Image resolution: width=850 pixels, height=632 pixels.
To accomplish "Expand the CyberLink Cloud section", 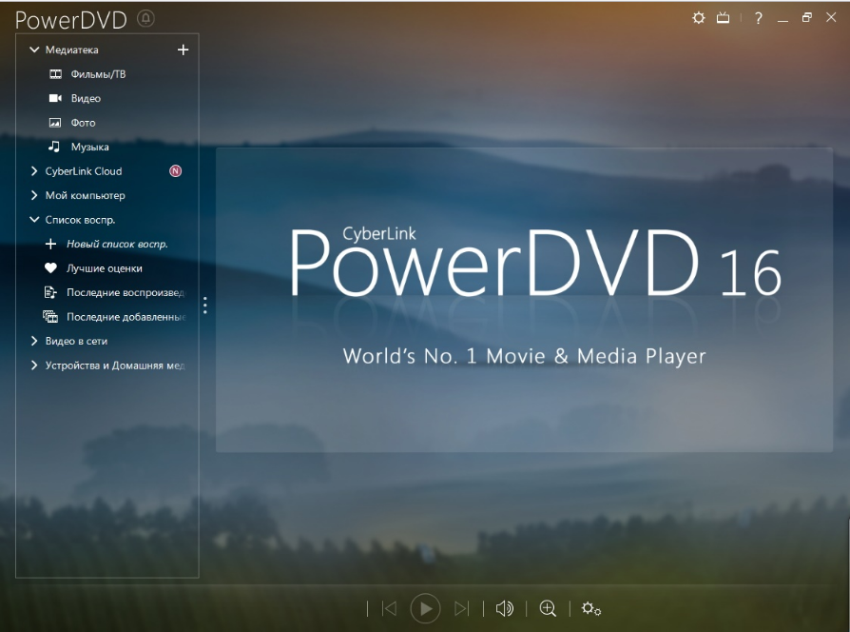I will (x=34, y=171).
